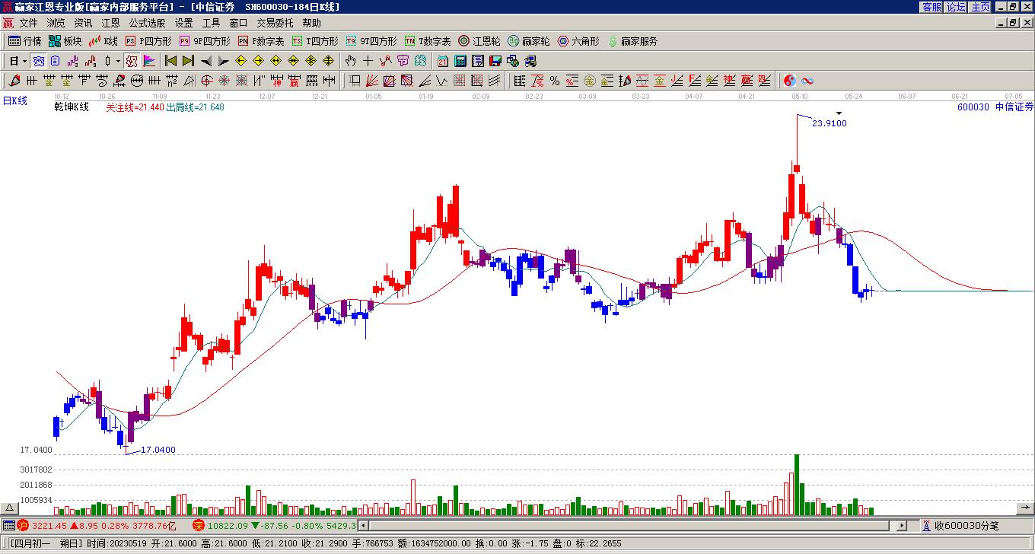Open the 赢家轮 tool
This screenshot has height=554, width=1035.
pos(529,41)
